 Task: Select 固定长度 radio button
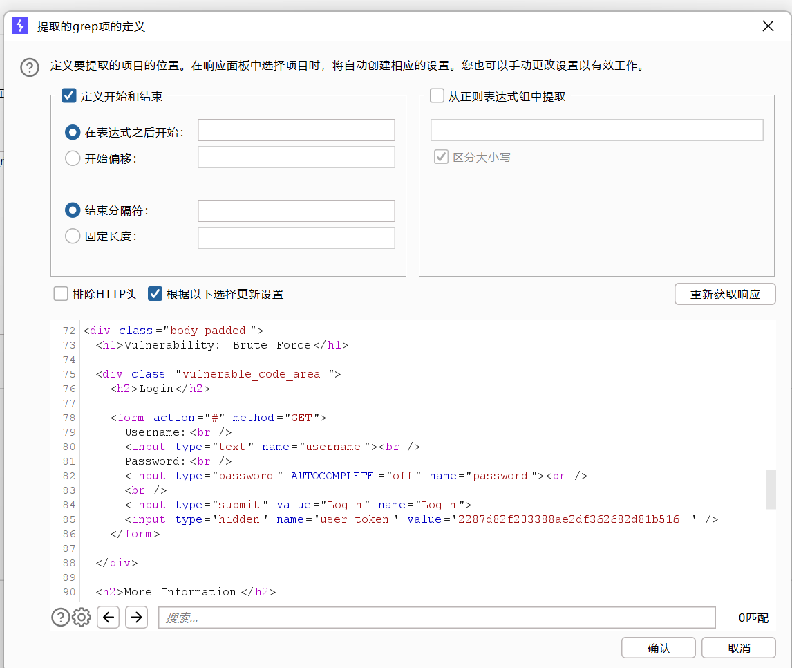coord(73,236)
